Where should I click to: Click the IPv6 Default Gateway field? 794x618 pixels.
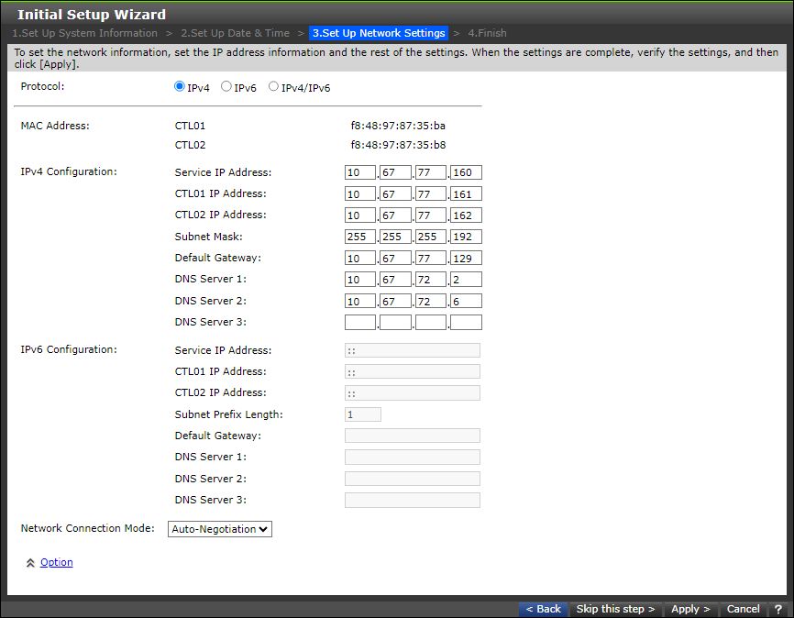click(x=412, y=435)
